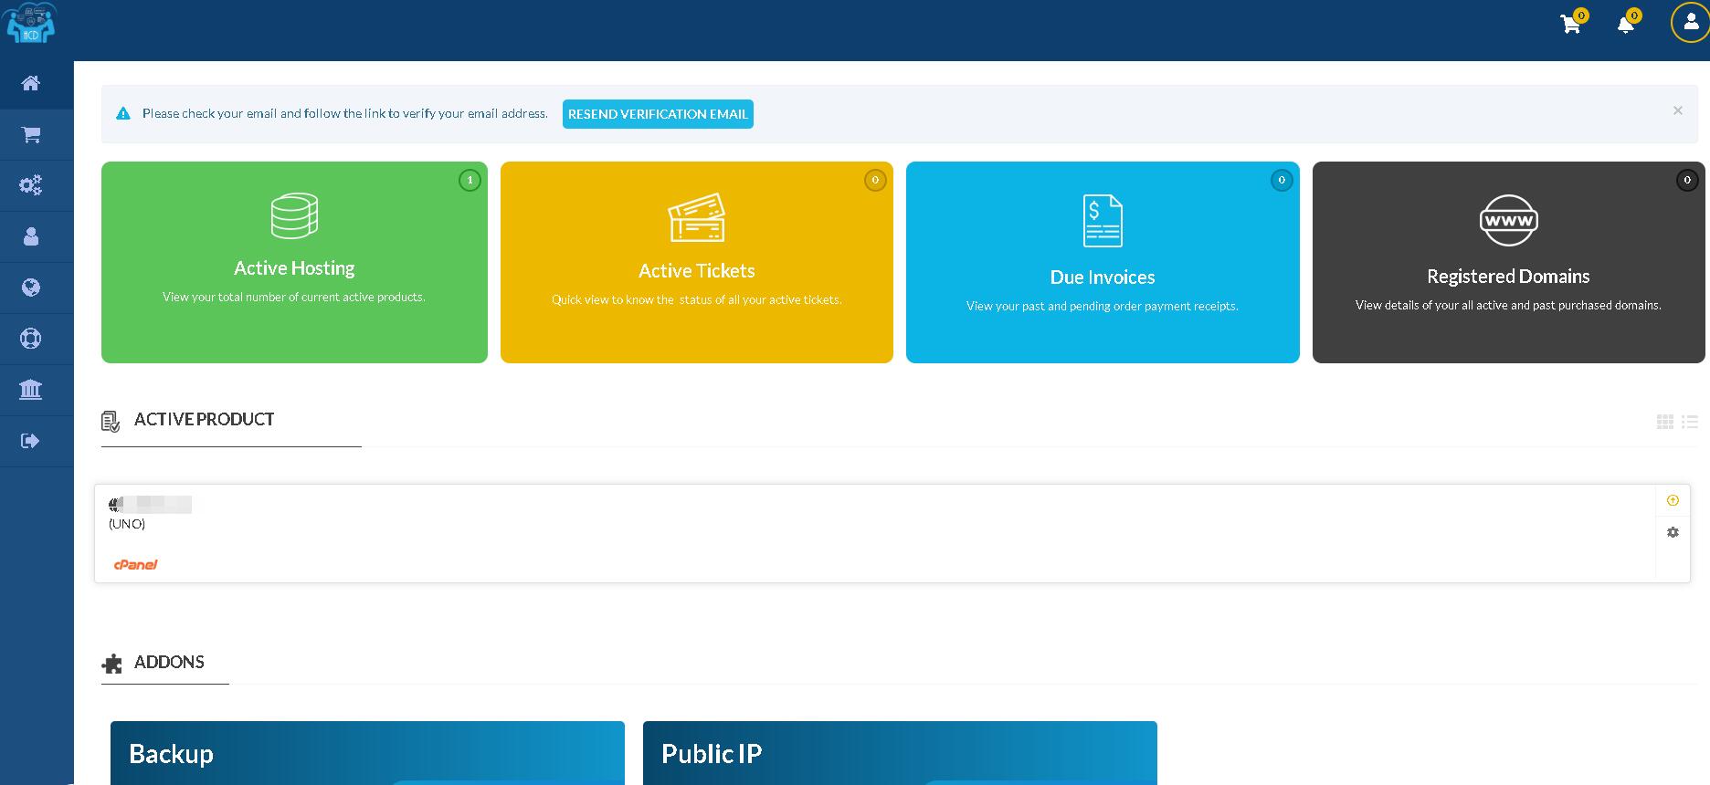Viewport: 1710px width, 785px height.
Task: Click the puzzle piece Addons icon
Action: coord(111,664)
